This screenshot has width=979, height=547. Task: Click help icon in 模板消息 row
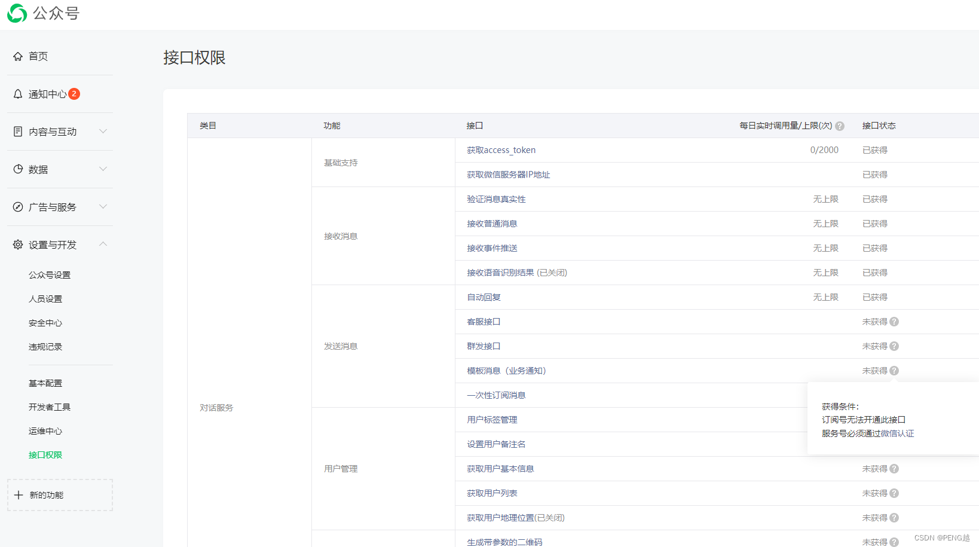(x=894, y=371)
